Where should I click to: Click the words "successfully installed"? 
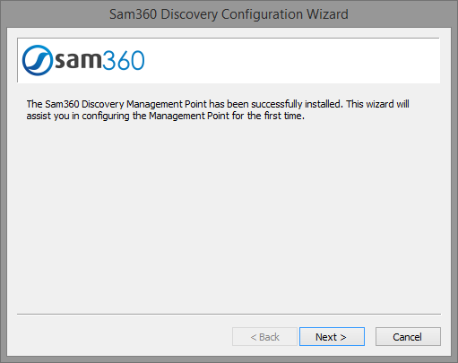tap(298, 104)
